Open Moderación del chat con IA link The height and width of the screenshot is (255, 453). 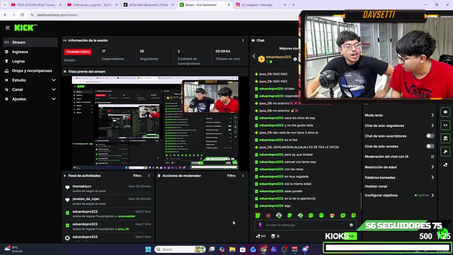400,157
